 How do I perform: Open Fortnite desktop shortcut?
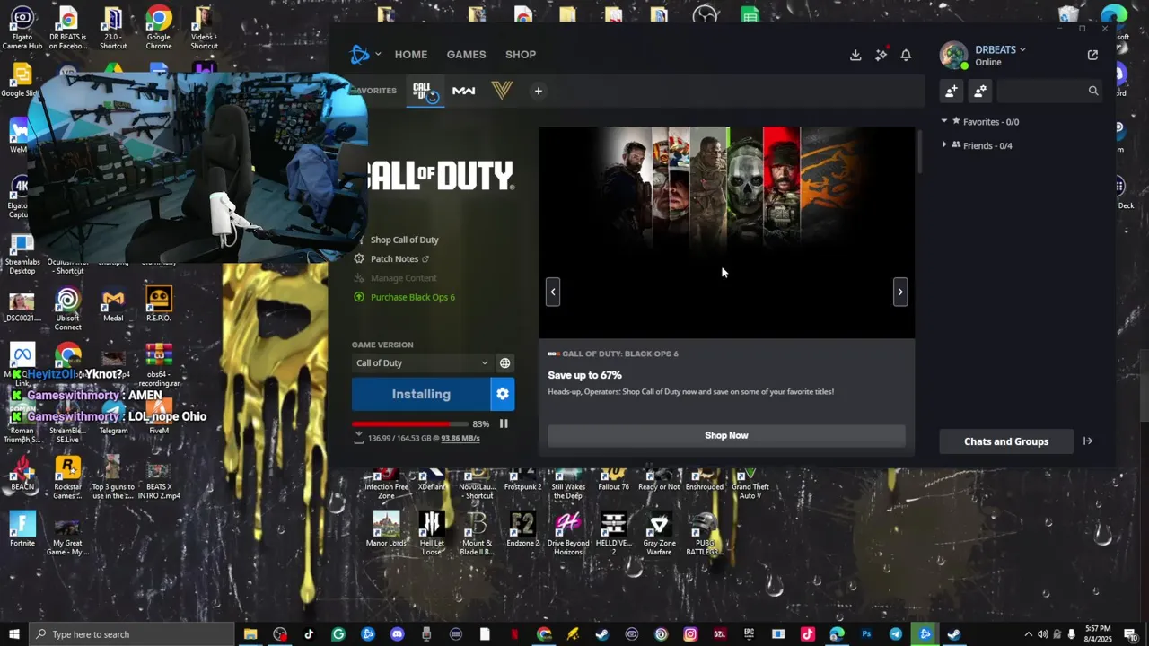(22, 529)
